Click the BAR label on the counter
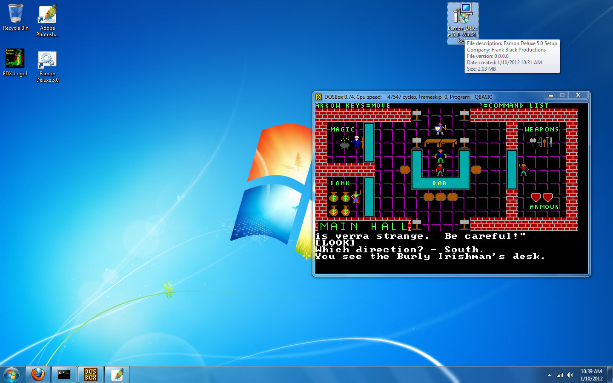Image resolution: width=613 pixels, height=383 pixels. (x=439, y=183)
